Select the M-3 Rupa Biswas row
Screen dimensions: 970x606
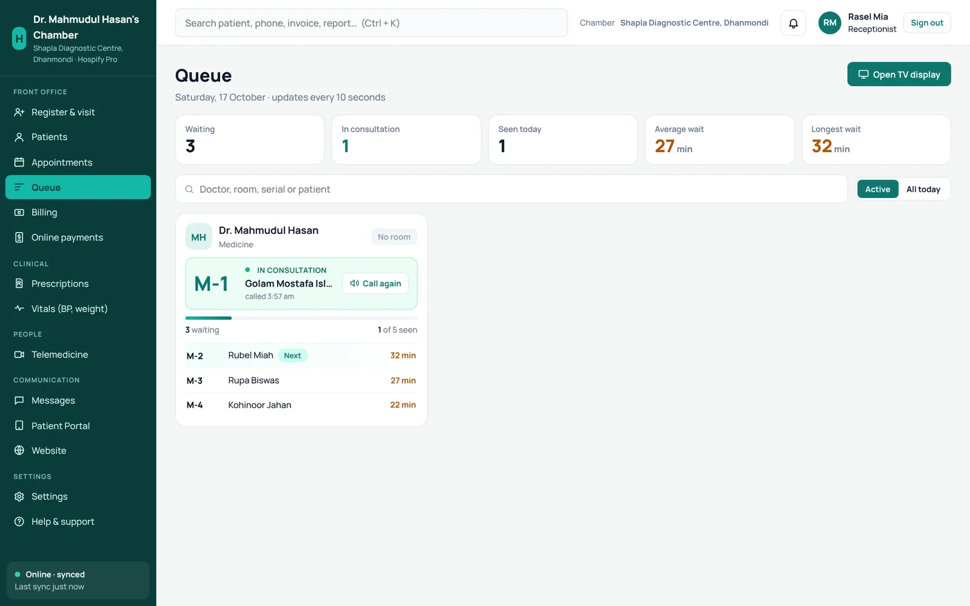pos(301,381)
